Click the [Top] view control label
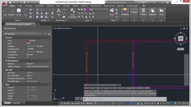 [57, 28]
